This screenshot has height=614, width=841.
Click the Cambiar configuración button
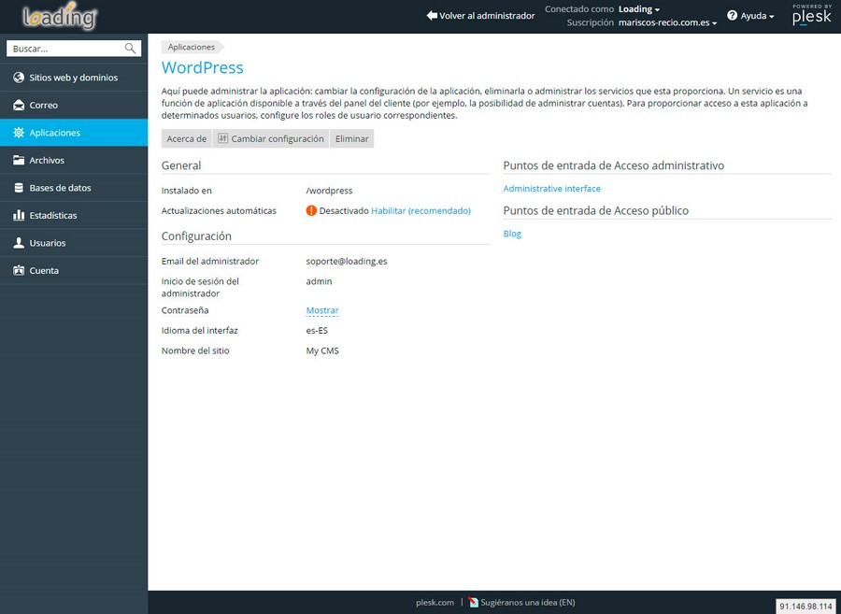tap(271, 138)
